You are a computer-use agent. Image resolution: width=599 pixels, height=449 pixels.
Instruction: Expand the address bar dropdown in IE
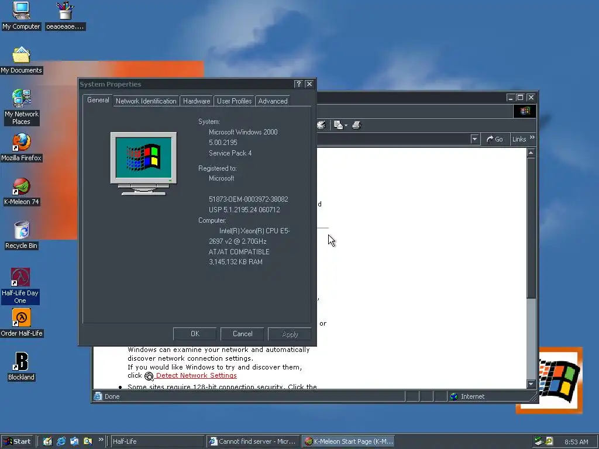tap(474, 139)
